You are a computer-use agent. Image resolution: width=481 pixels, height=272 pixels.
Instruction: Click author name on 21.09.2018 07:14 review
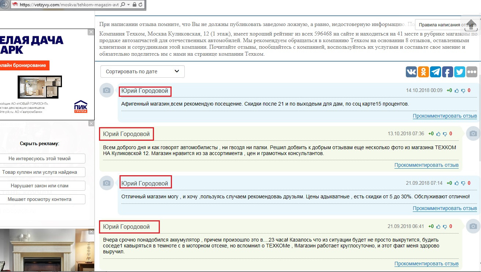(x=145, y=183)
